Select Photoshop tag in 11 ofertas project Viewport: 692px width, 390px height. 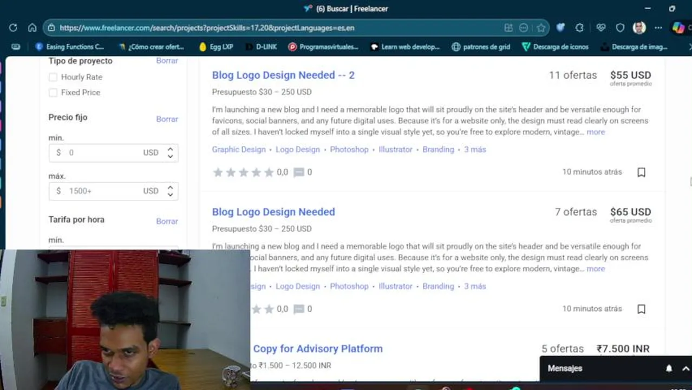(x=349, y=149)
